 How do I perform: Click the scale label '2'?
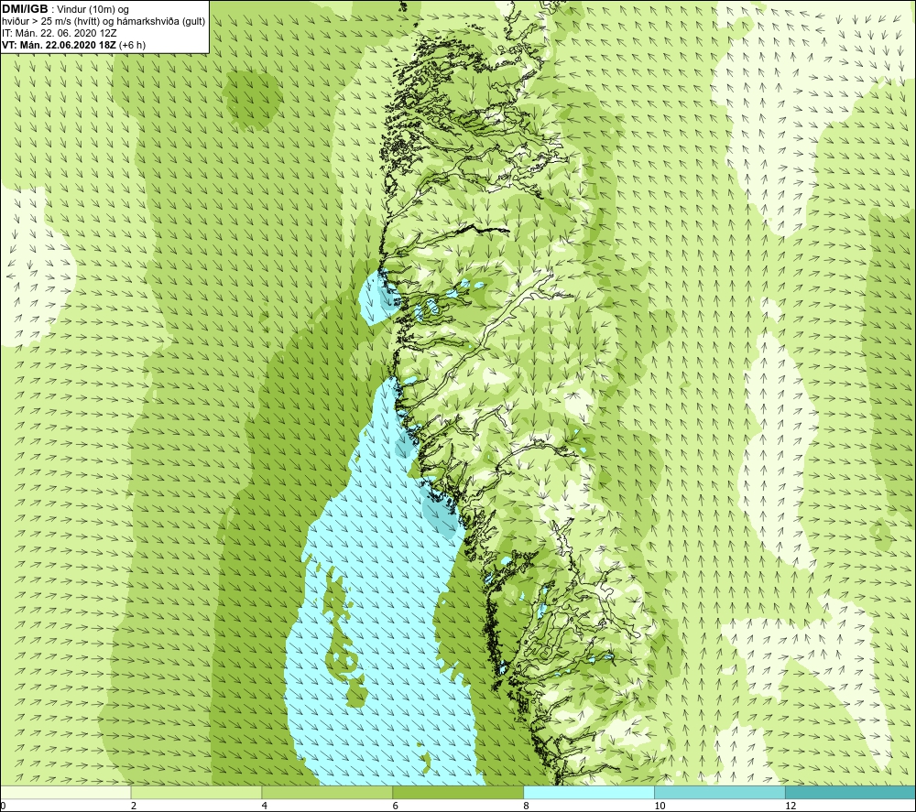[134, 807]
